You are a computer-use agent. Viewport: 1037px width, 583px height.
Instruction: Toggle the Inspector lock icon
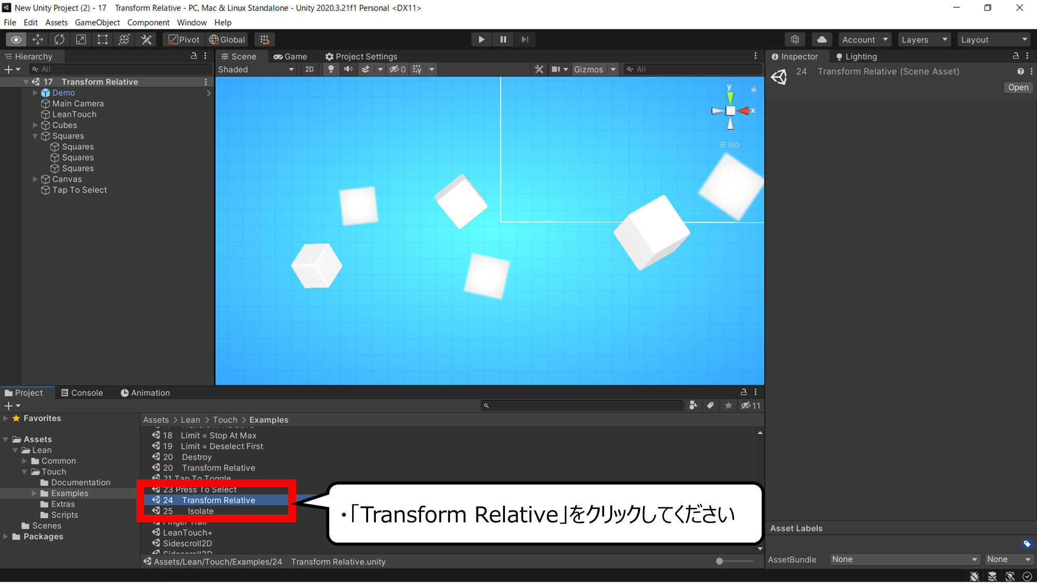[x=1015, y=56]
